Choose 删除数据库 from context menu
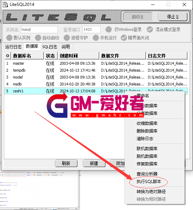This screenshot has width=193, height=210. click(147, 131)
